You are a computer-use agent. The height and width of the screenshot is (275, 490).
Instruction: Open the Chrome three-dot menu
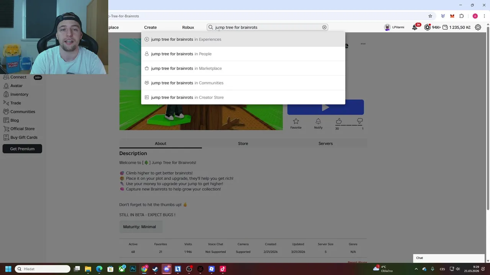click(484, 16)
